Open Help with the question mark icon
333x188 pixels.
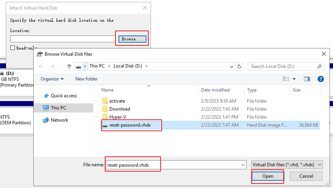pyautogui.click(x=321, y=79)
